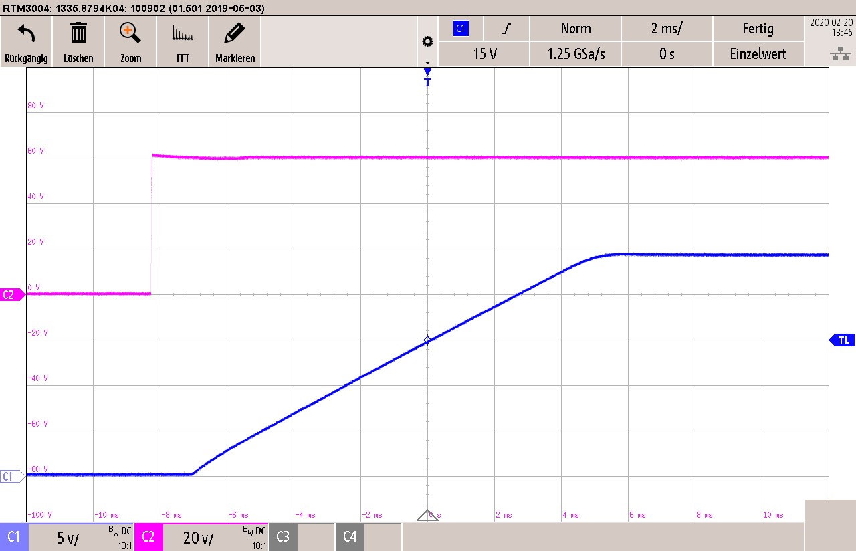Image resolution: width=856 pixels, height=551 pixels.
Task: Open the settings gear icon
Action: (427, 42)
